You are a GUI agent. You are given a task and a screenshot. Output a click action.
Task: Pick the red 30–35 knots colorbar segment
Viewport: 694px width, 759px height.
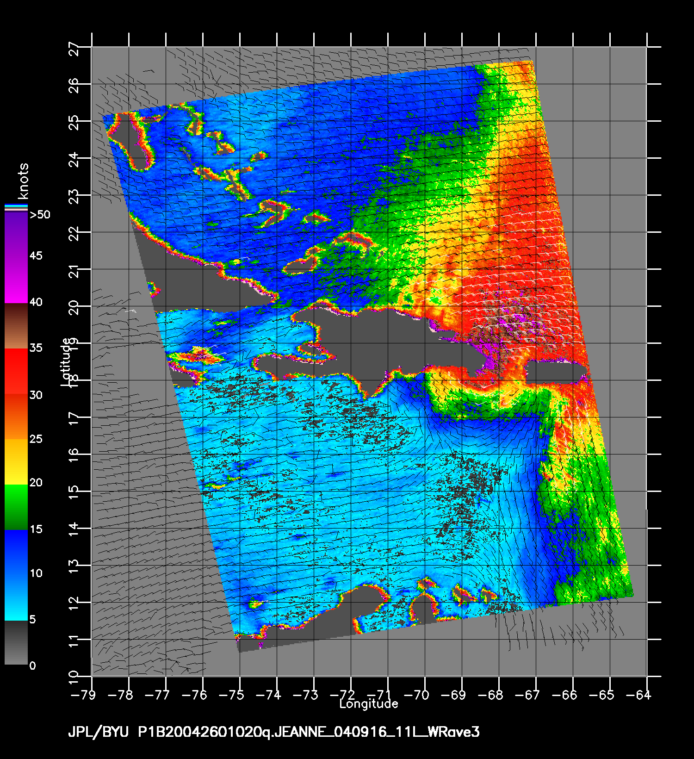[16, 371]
